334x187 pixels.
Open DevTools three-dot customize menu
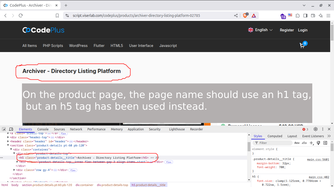[323, 129]
